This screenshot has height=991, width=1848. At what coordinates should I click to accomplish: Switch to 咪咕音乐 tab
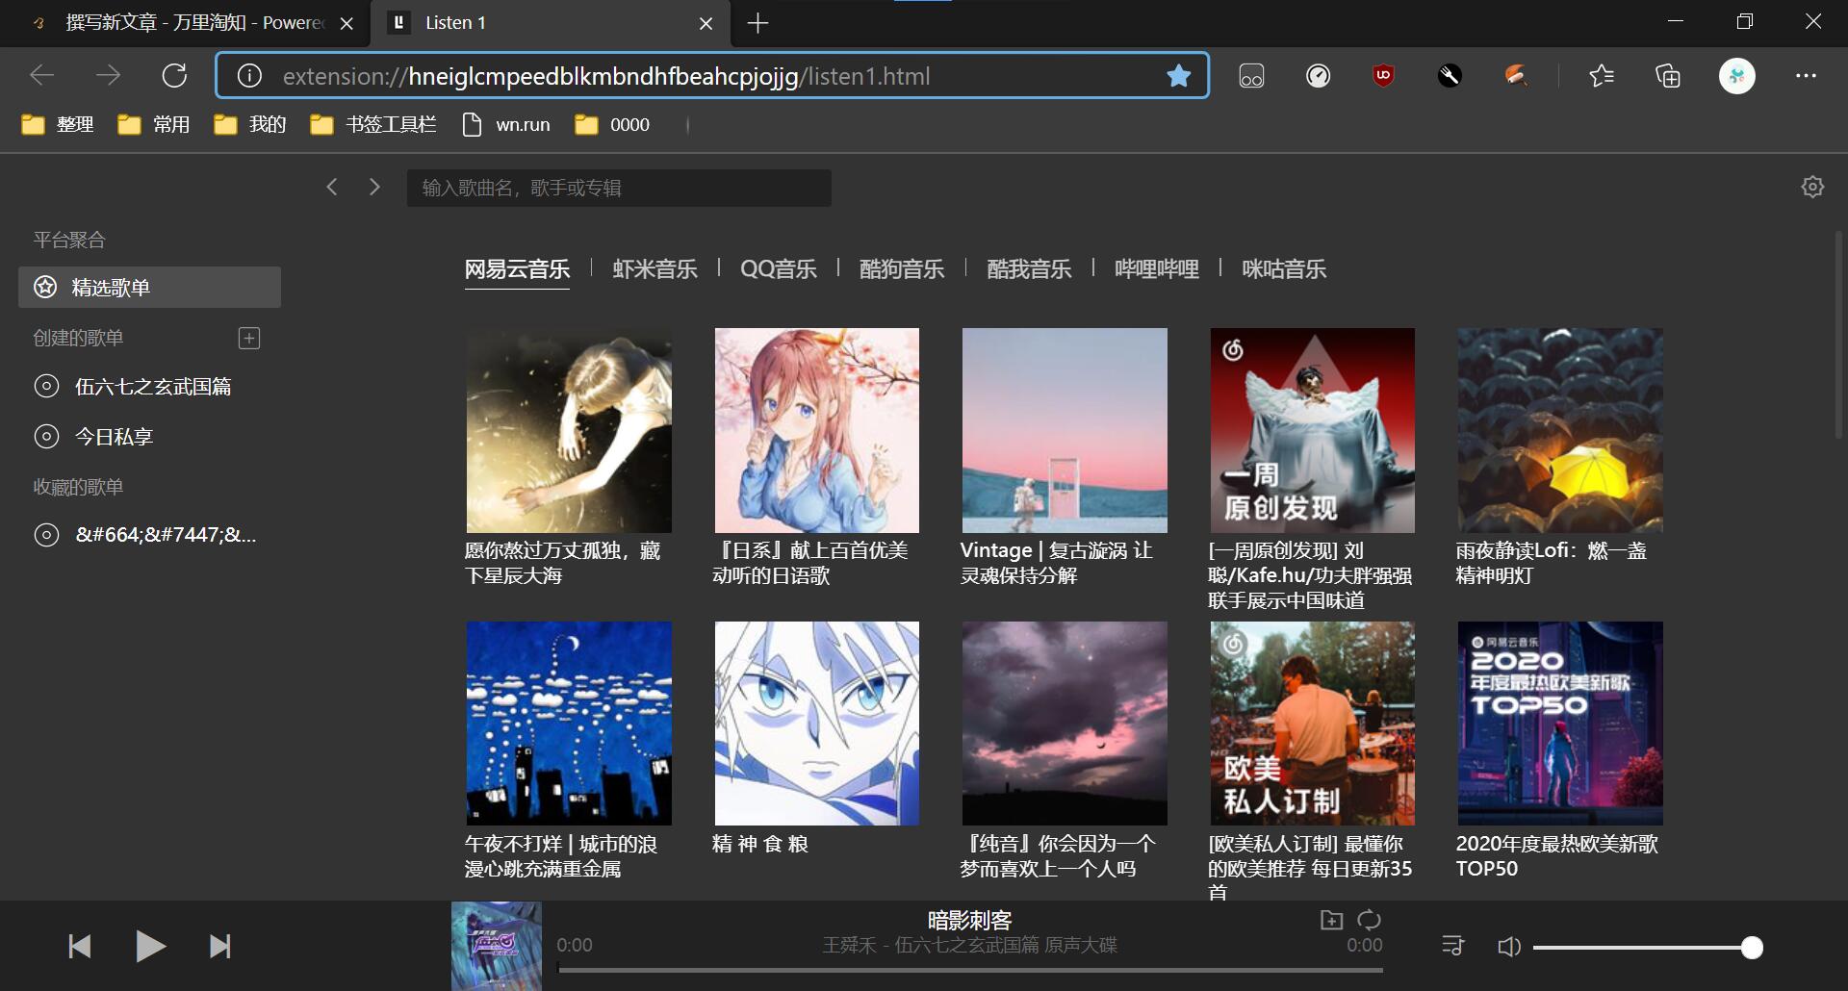(1284, 269)
